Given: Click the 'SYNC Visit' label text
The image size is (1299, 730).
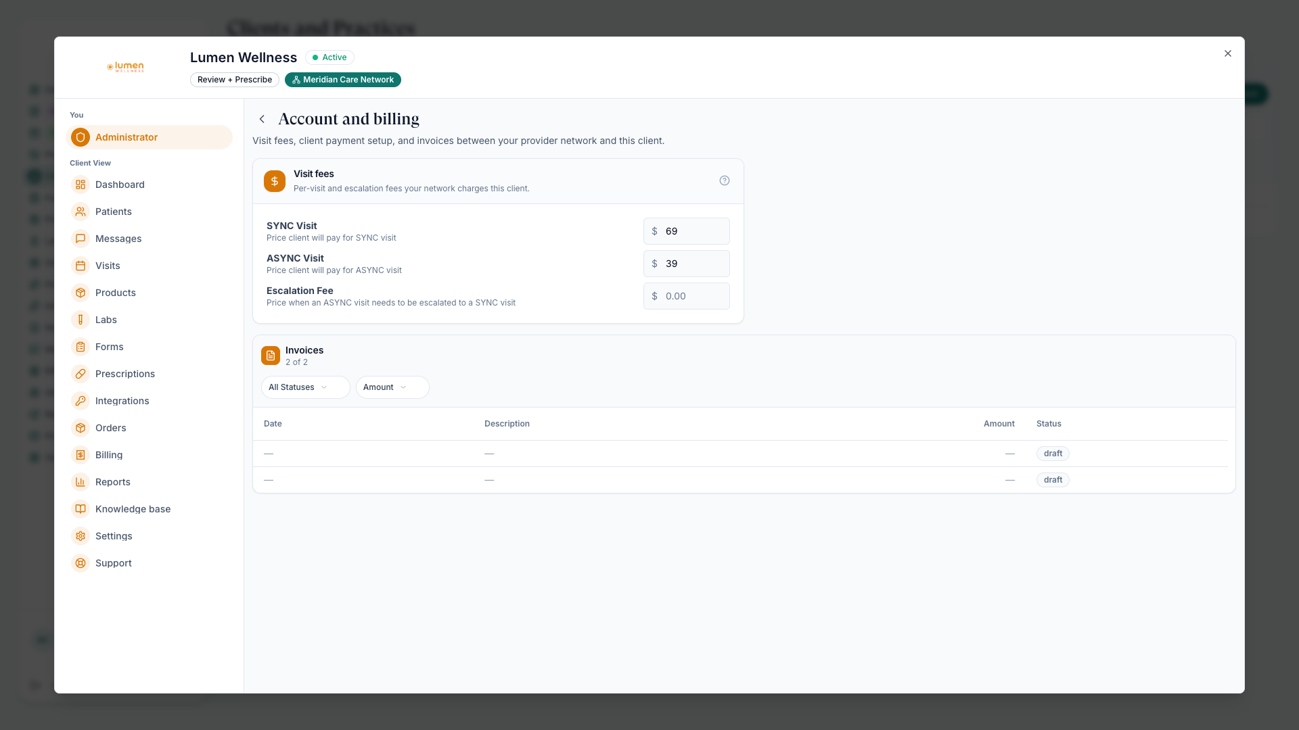Looking at the screenshot, I should coord(292,226).
